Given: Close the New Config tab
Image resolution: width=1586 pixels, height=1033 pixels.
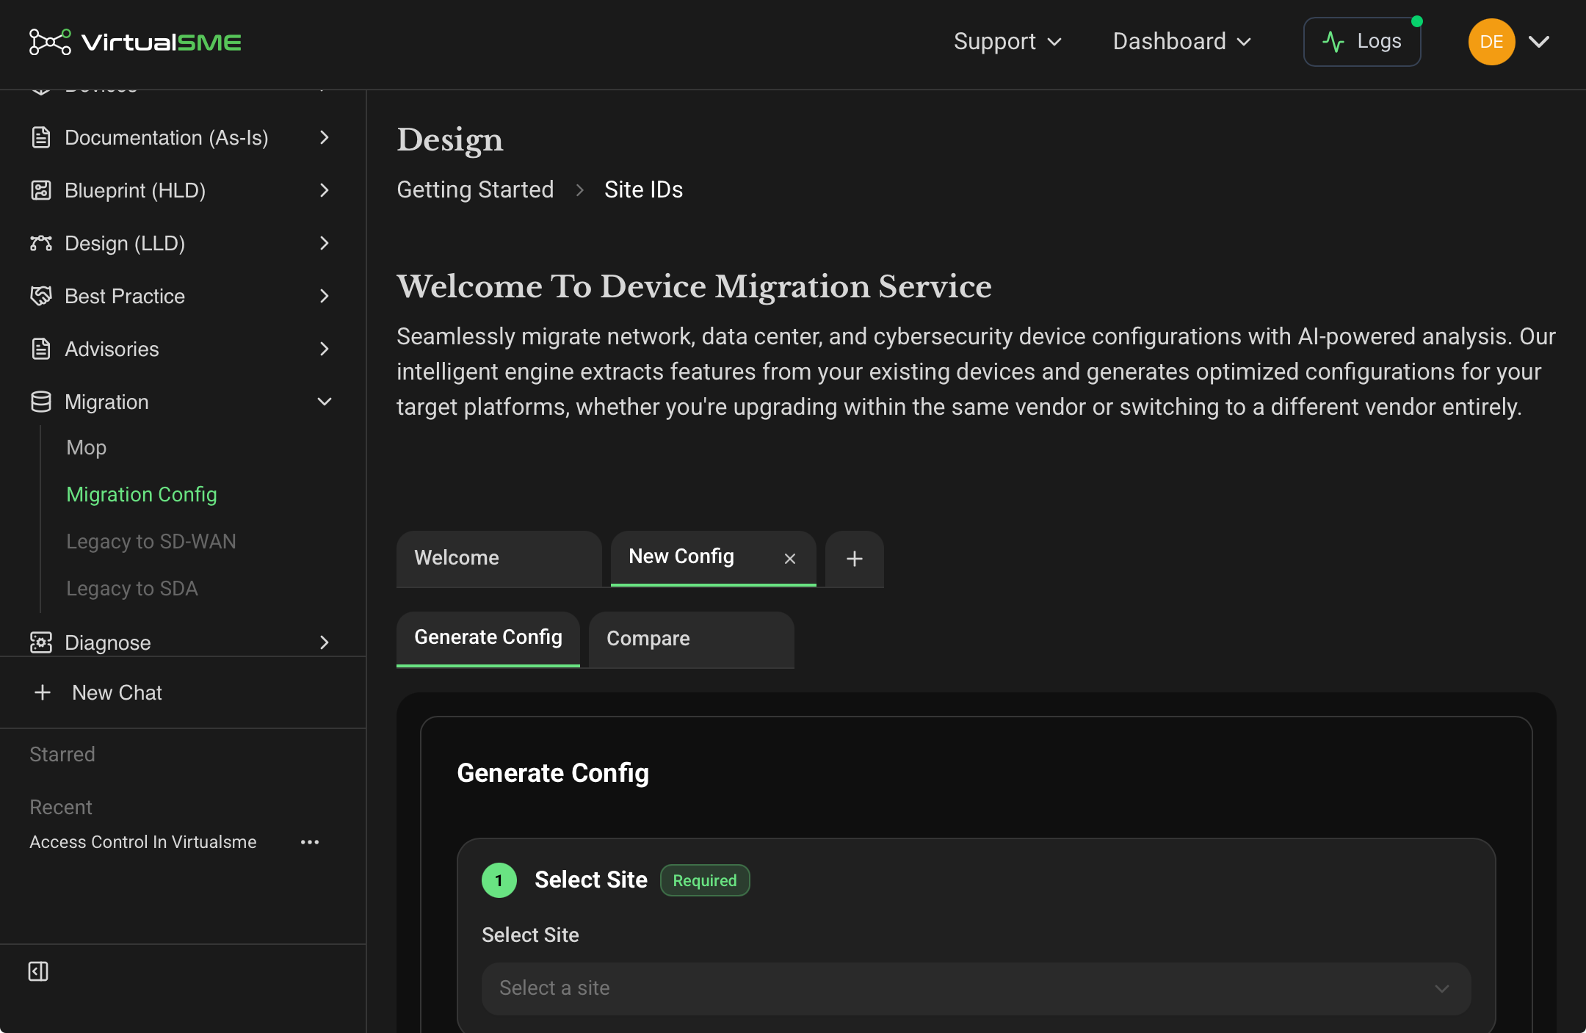Looking at the screenshot, I should click(790, 559).
